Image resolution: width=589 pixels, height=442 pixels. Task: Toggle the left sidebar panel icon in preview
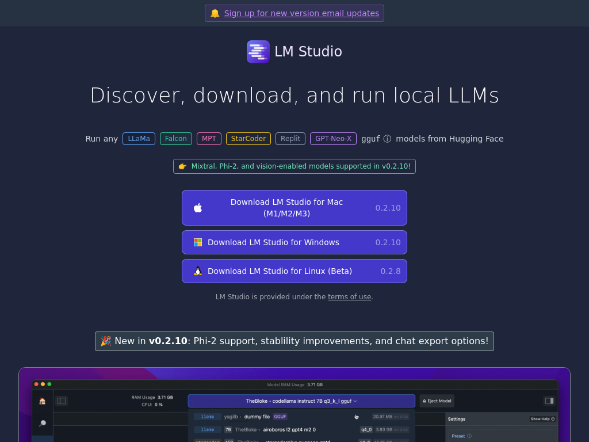pos(62,401)
